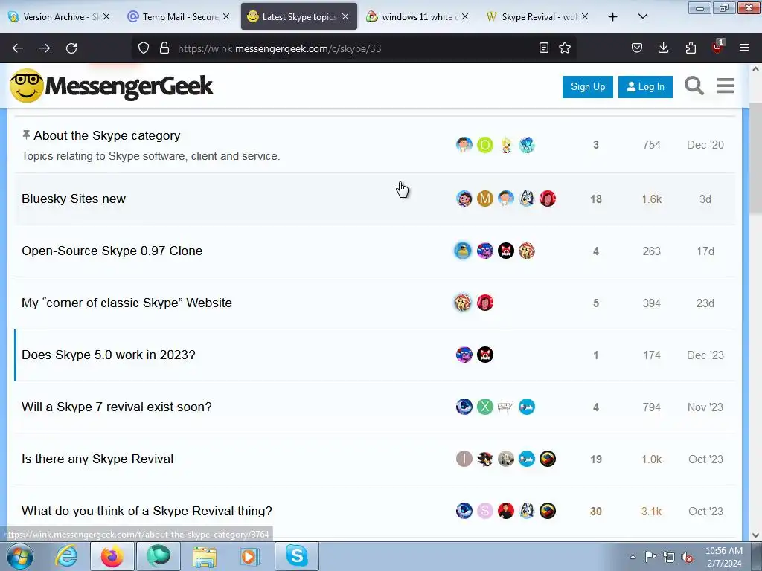
Task: Click the MessengerGeek logo
Action: 112,86
